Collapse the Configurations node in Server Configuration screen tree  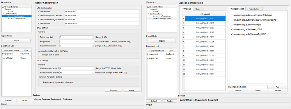(x=3, y=14)
